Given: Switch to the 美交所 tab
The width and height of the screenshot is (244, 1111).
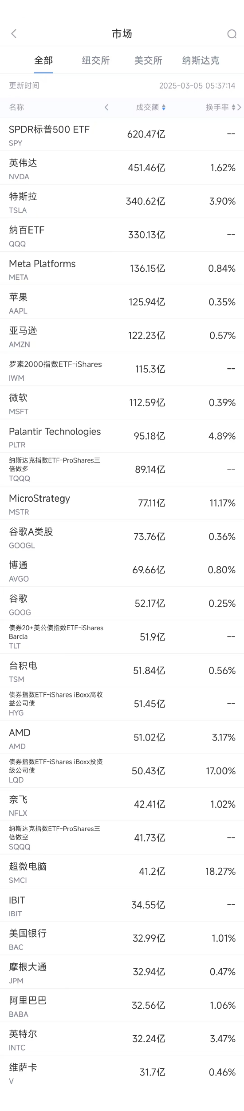Looking at the screenshot, I should click(x=148, y=60).
